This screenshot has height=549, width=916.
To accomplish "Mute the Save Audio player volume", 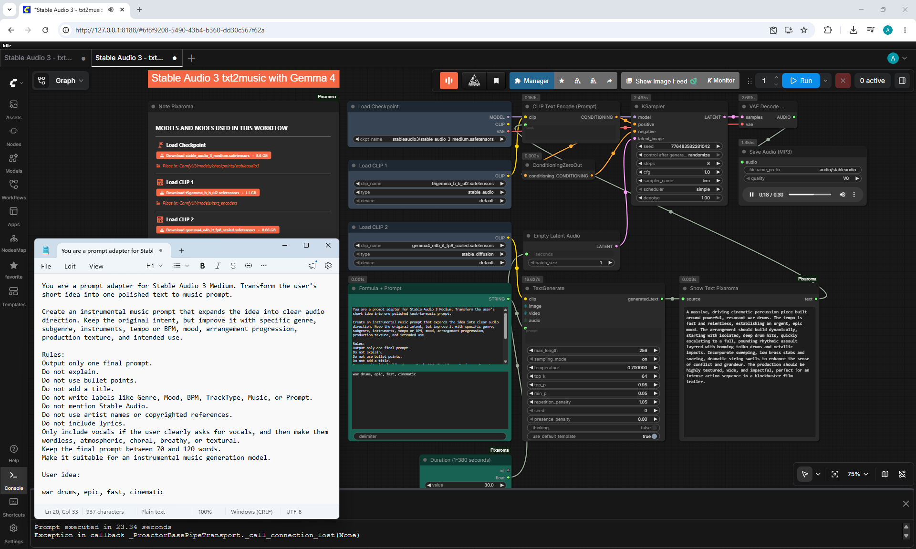I will click(843, 195).
